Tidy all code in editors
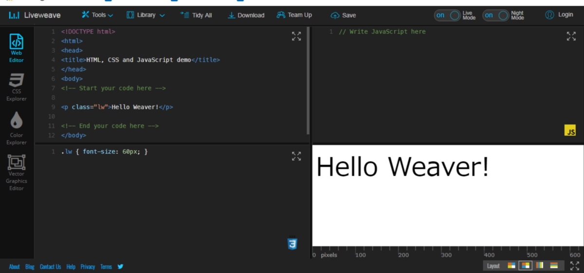This screenshot has height=273, width=584. (x=196, y=15)
